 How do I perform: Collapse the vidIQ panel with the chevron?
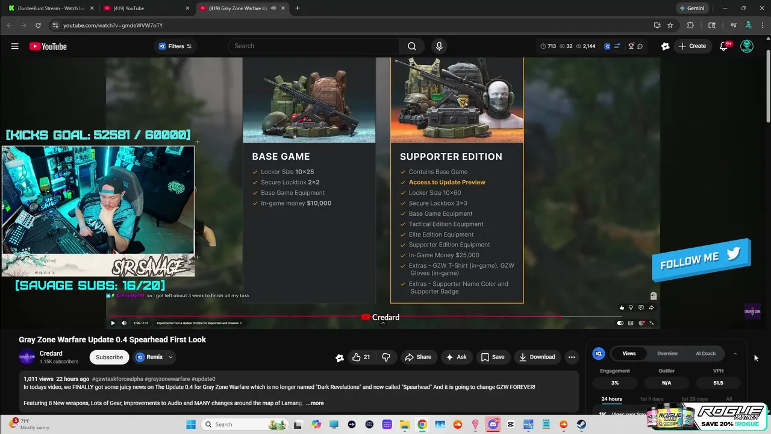coord(735,354)
